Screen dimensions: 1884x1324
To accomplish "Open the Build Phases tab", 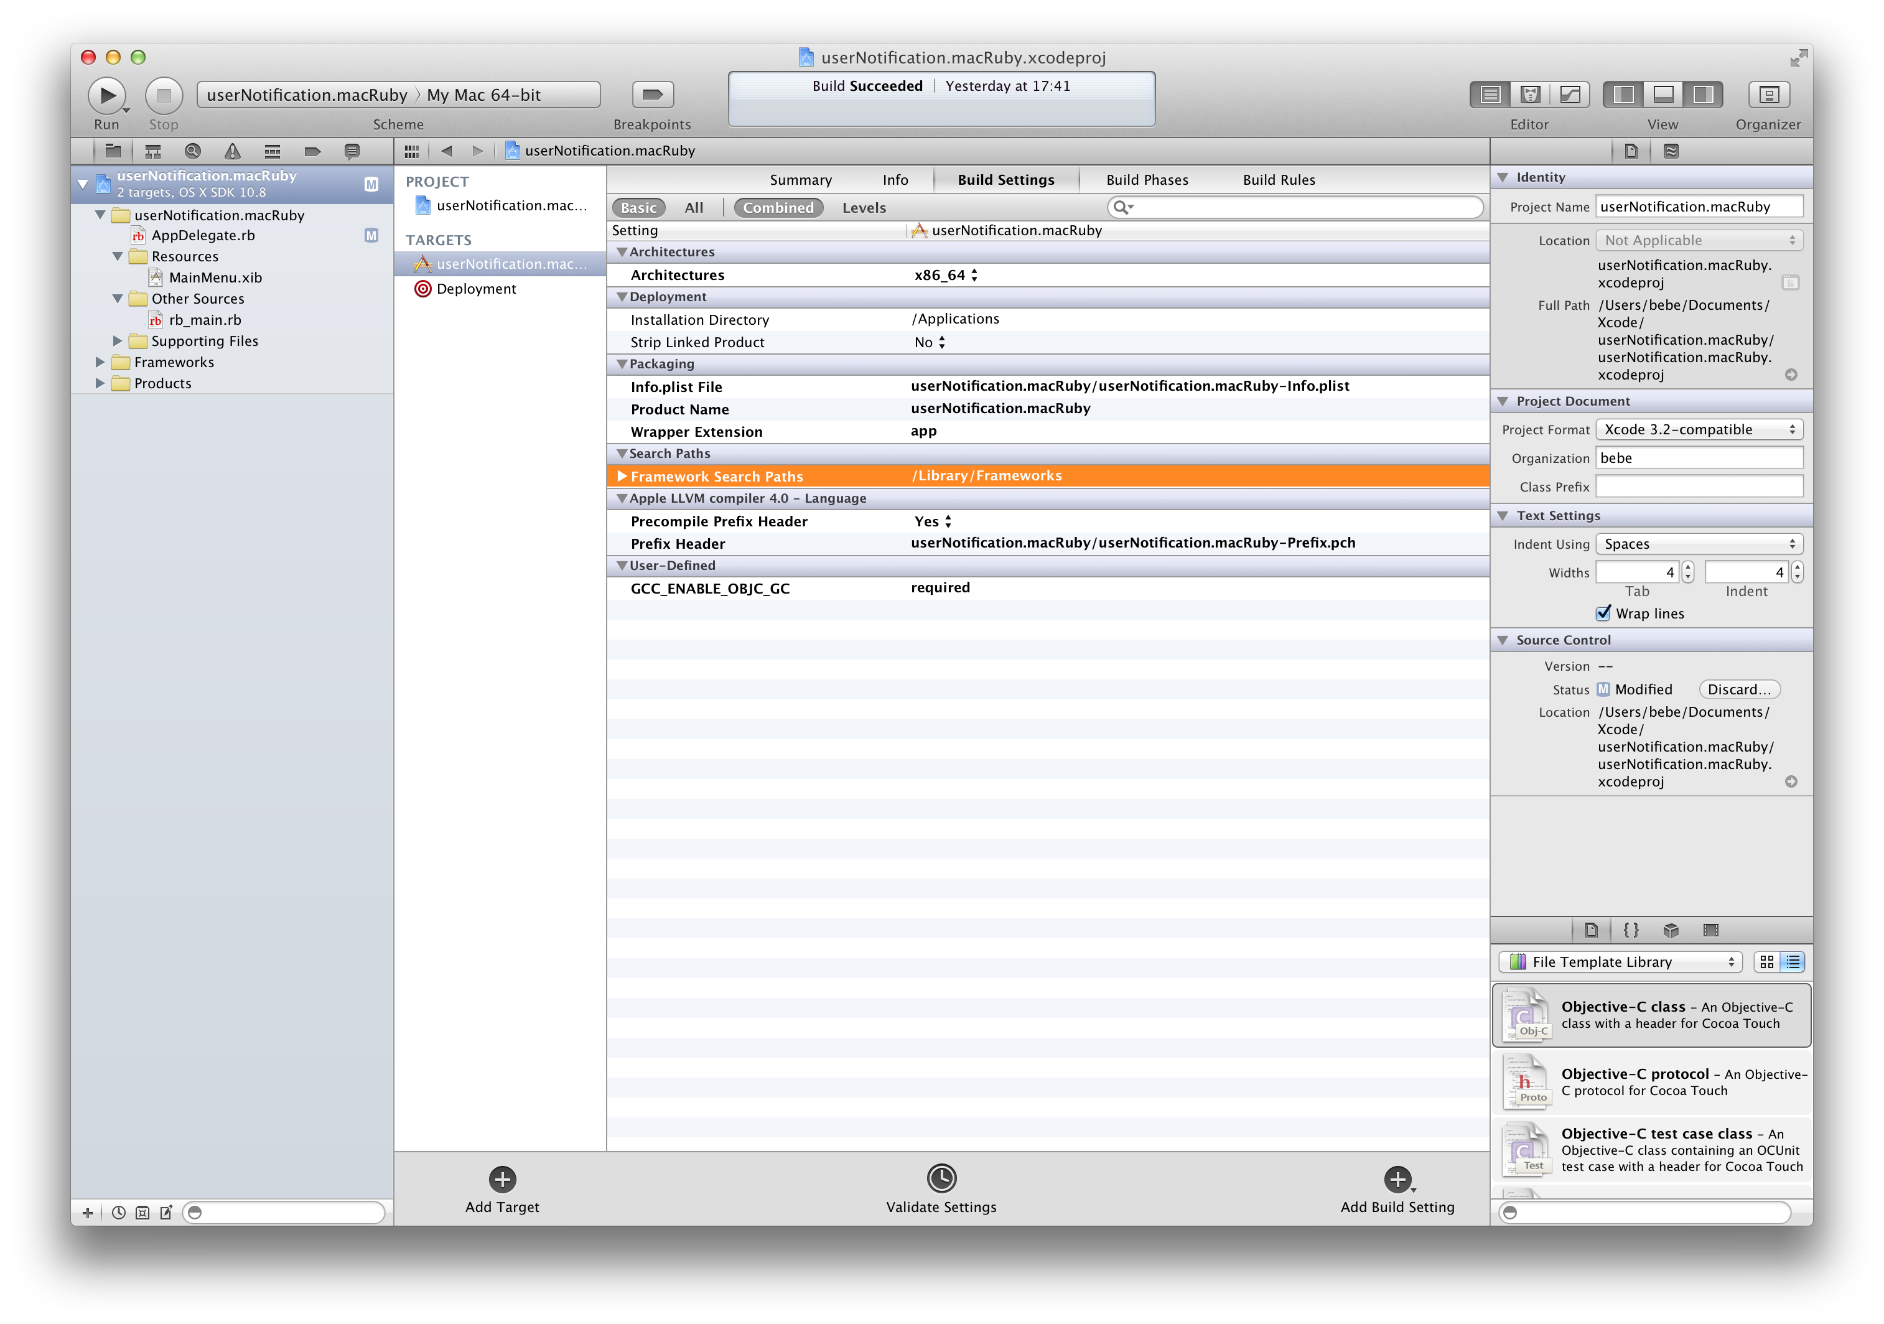I will (1147, 180).
